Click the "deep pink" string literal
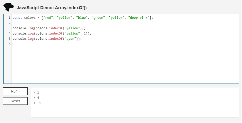This screenshot has height=123, width=242. coord(138,18)
